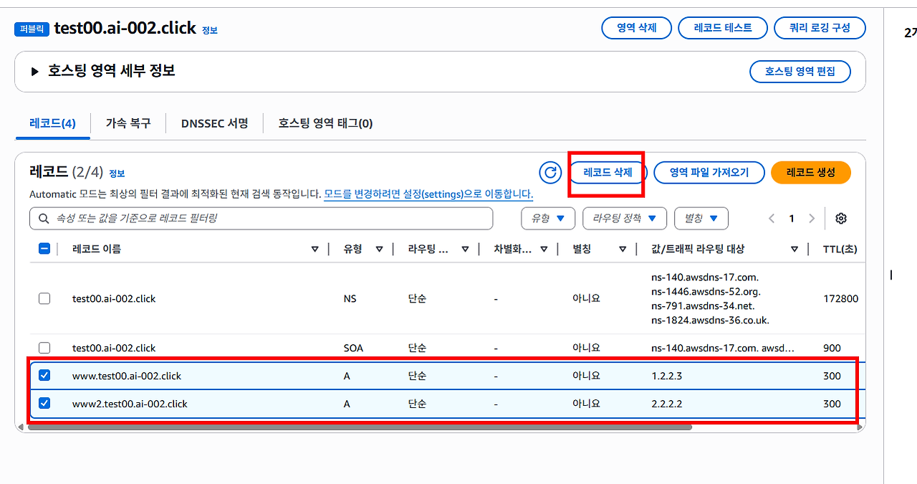
Task: Sort by 유형 column arrow
Action: pyautogui.click(x=379, y=249)
